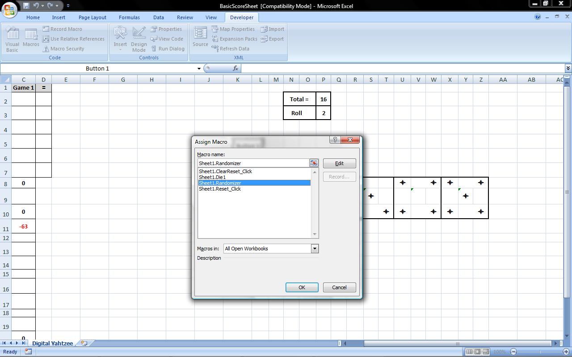
Task: Click XML Export
Action: [273, 39]
